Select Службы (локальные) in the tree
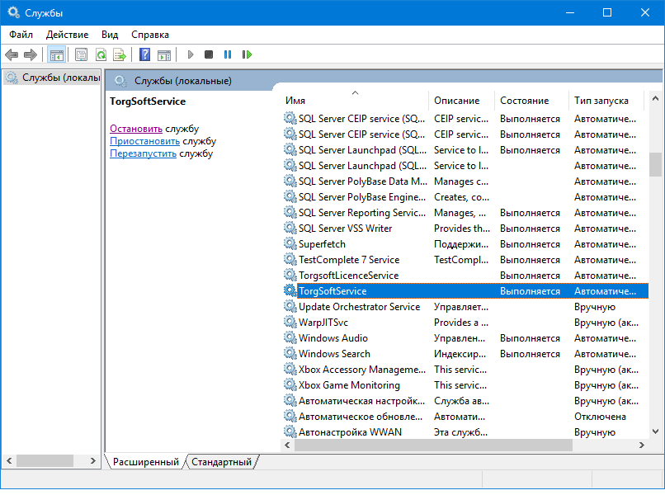Screen dimensions: 665x495 (x=60, y=78)
